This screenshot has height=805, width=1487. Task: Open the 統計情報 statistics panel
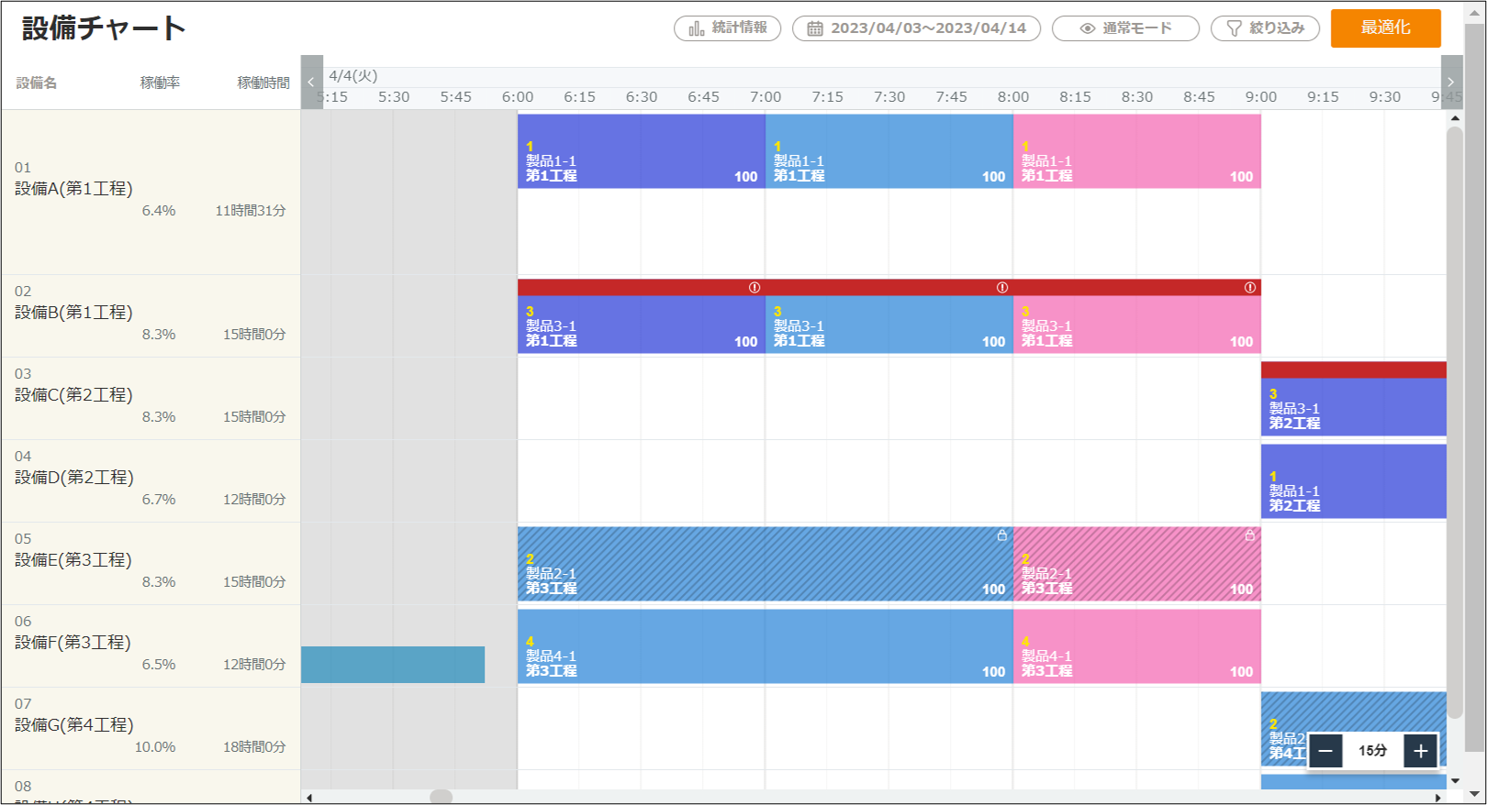coord(727,28)
